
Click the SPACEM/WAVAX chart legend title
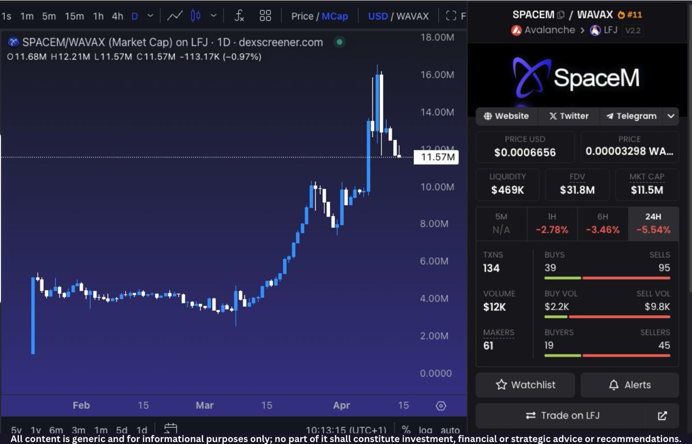click(172, 42)
